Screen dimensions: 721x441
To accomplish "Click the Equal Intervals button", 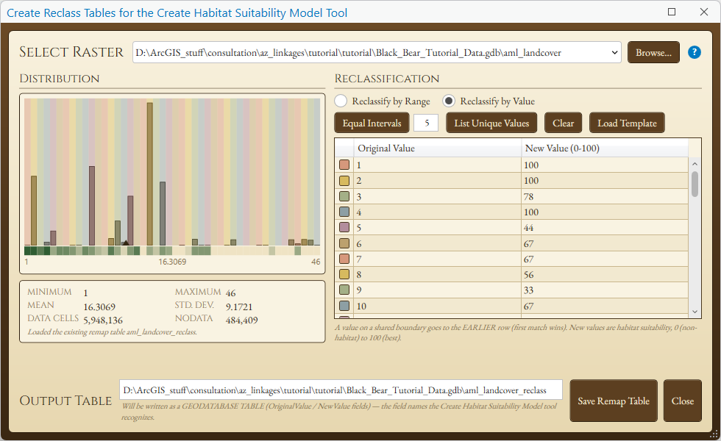I will pos(372,123).
